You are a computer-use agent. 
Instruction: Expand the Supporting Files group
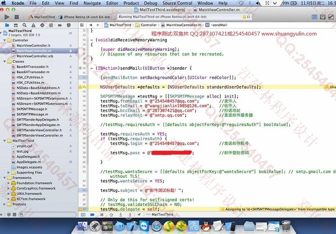[x=8, y=173]
